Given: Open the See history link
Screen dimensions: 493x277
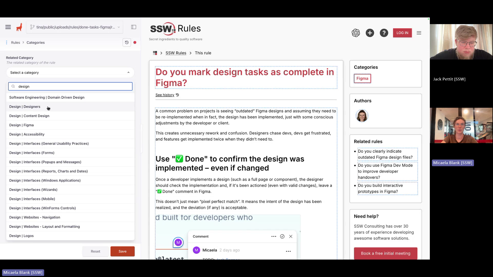Looking at the screenshot, I should [x=165, y=95].
